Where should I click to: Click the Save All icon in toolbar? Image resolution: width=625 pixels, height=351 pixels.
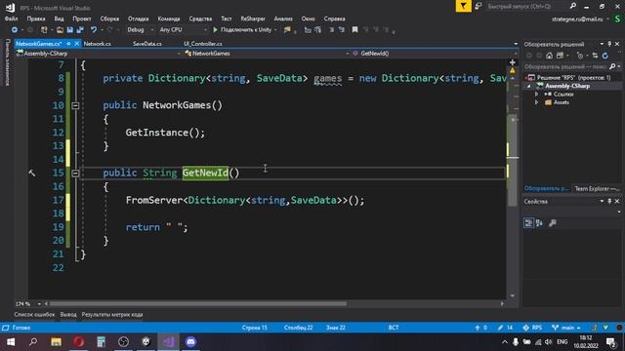(80, 30)
